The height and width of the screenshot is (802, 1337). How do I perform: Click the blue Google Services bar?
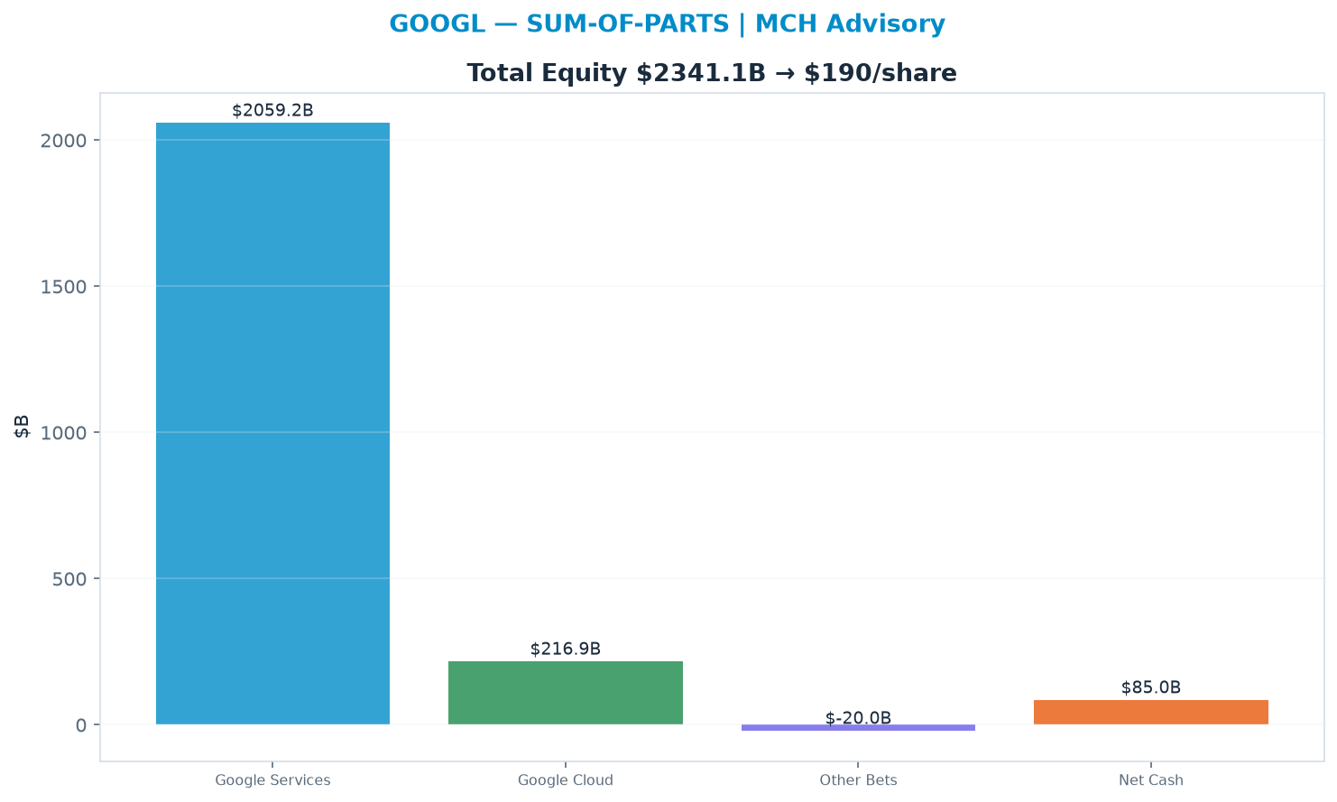(272, 423)
